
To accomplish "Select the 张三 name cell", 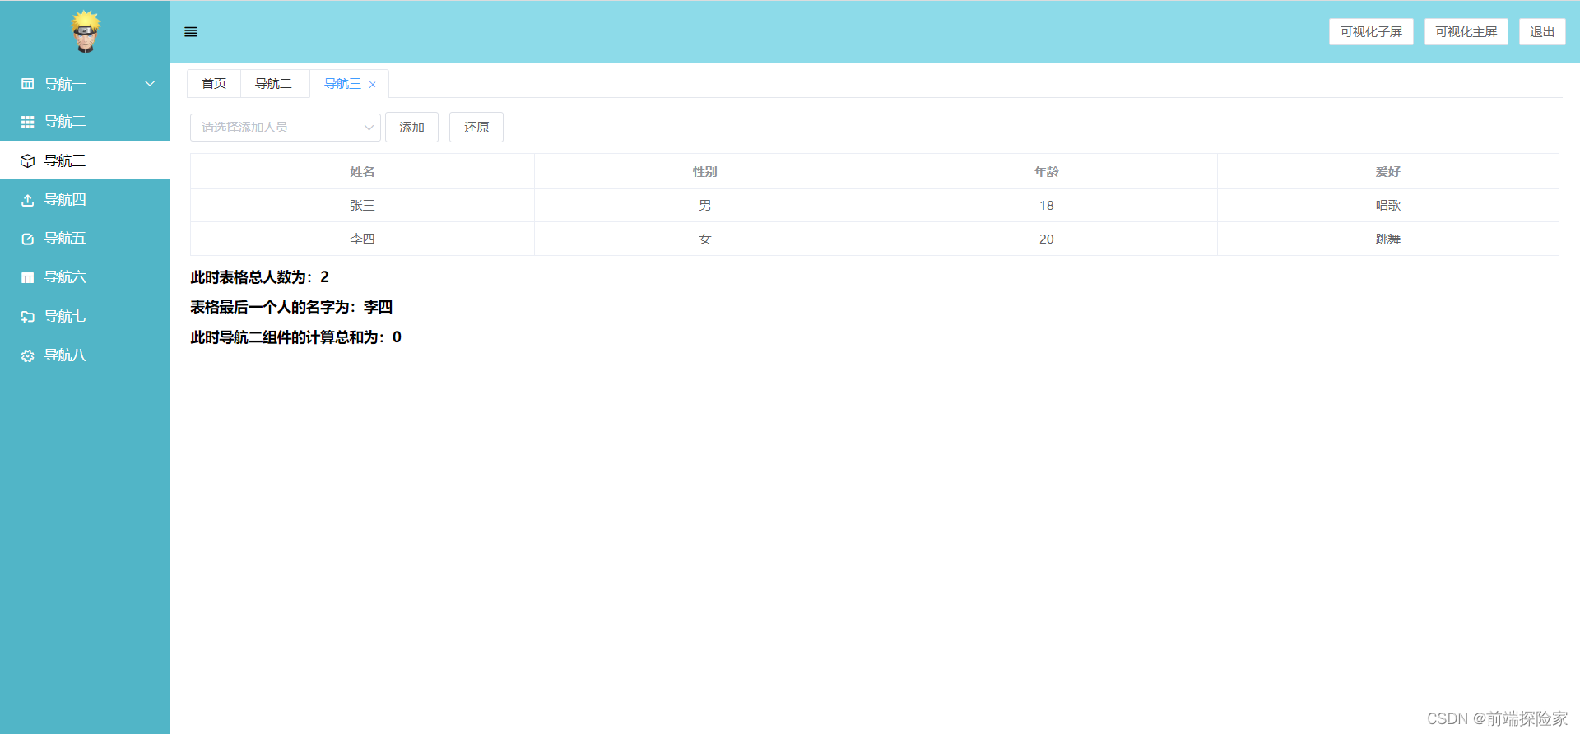I will coord(362,206).
